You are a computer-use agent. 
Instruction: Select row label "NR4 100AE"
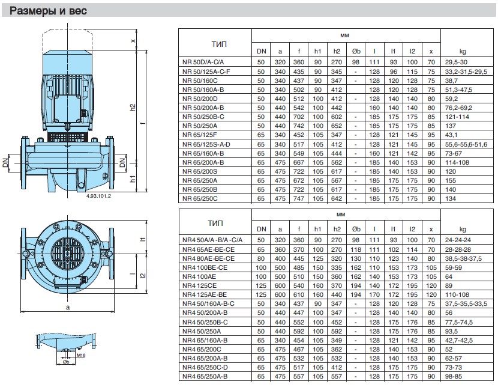click(x=199, y=276)
